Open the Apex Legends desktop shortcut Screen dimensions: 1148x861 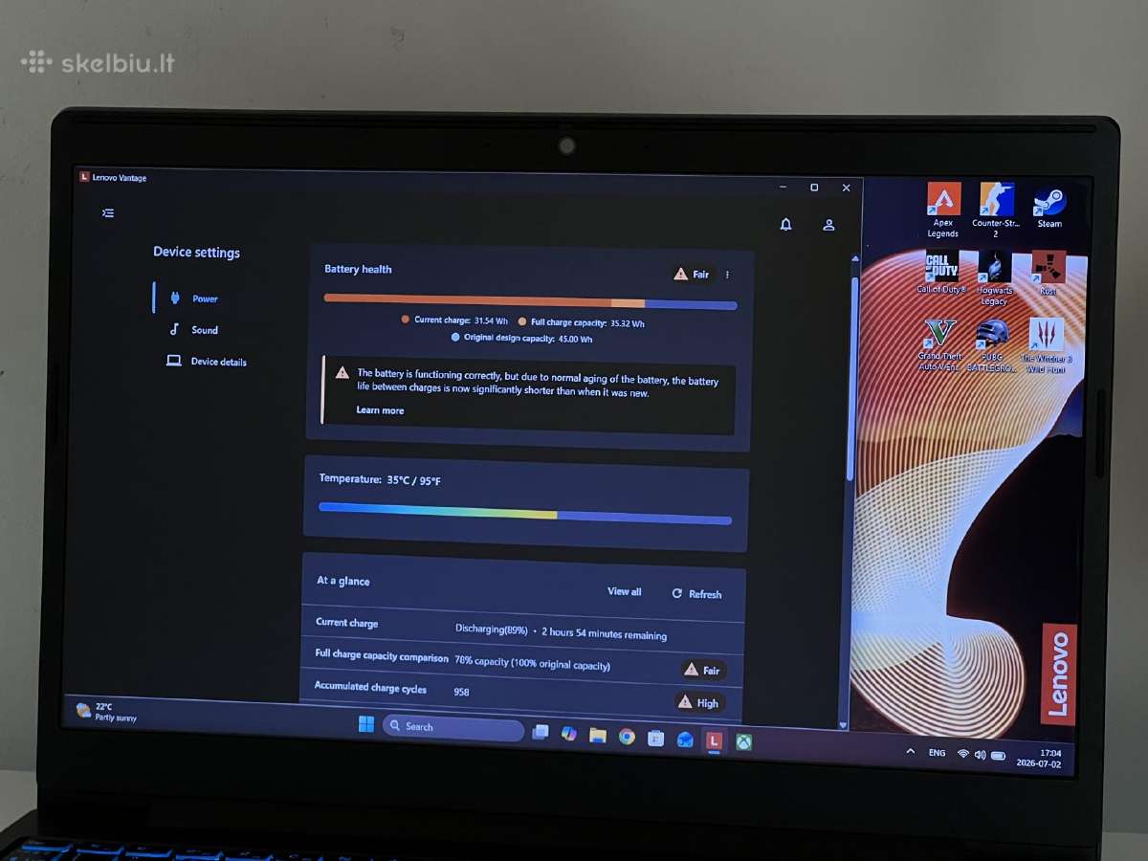943,210
